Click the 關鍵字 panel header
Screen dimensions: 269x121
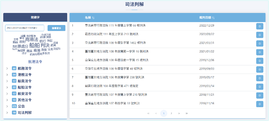coord(35,17)
